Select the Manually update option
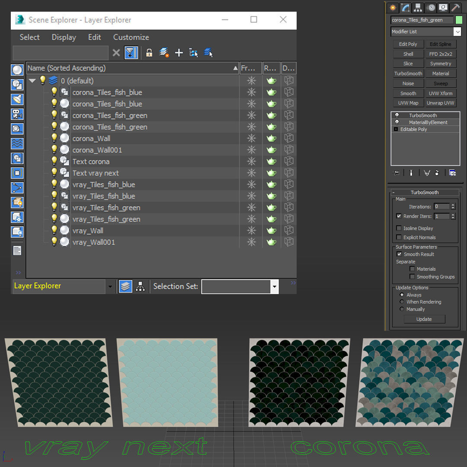This screenshot has width=467, height=467. point(402,309)
